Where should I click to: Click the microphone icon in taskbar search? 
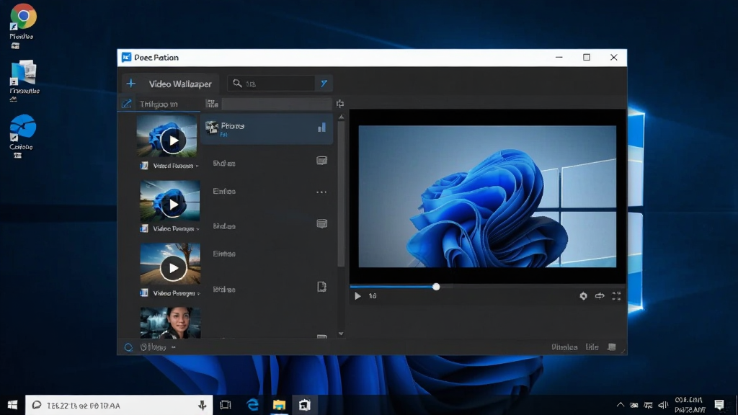click(x=203, y=405)
